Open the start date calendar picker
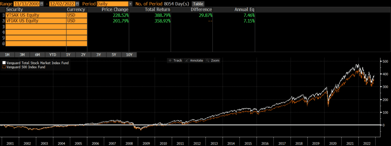The width and height of the screenshot is (391, 146). [42, 4]
